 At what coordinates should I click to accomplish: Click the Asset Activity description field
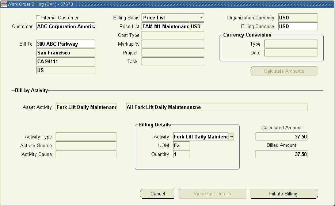coord(217,107)
